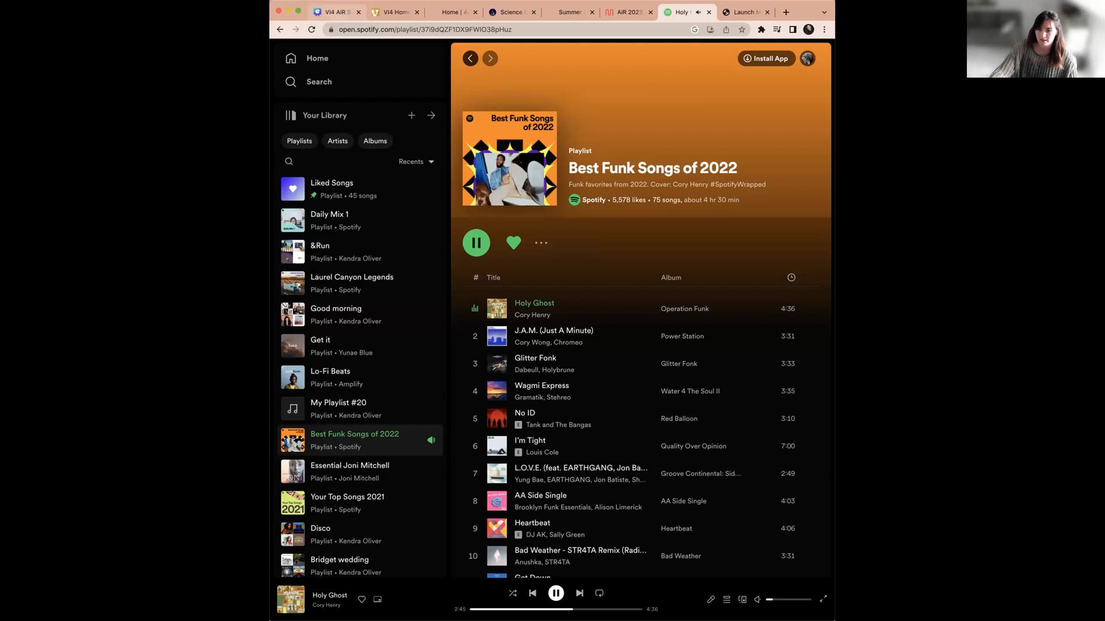Viewport: 1105px width, 621px height.
Task: Open the Operation Funk album link
Action: pos(684,309)
